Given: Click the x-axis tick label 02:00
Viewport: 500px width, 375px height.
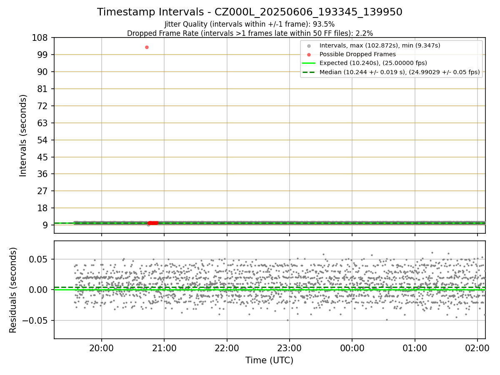Looking at the screenshot, I should click(x=477, y=348).
